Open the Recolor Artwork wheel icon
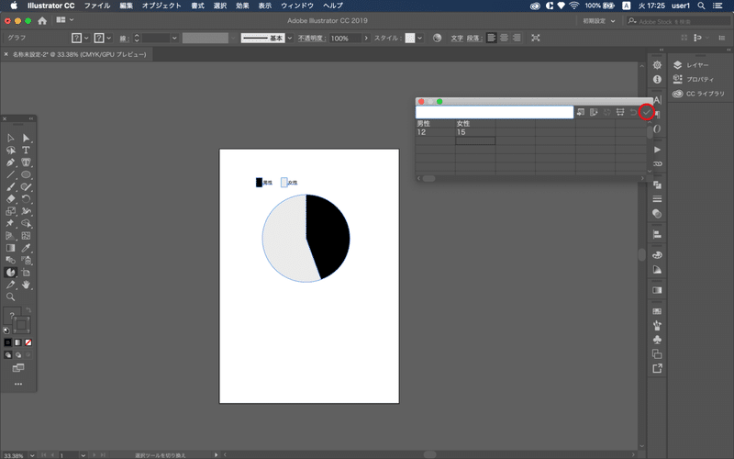Screen dimensions: 734x459 437,38
